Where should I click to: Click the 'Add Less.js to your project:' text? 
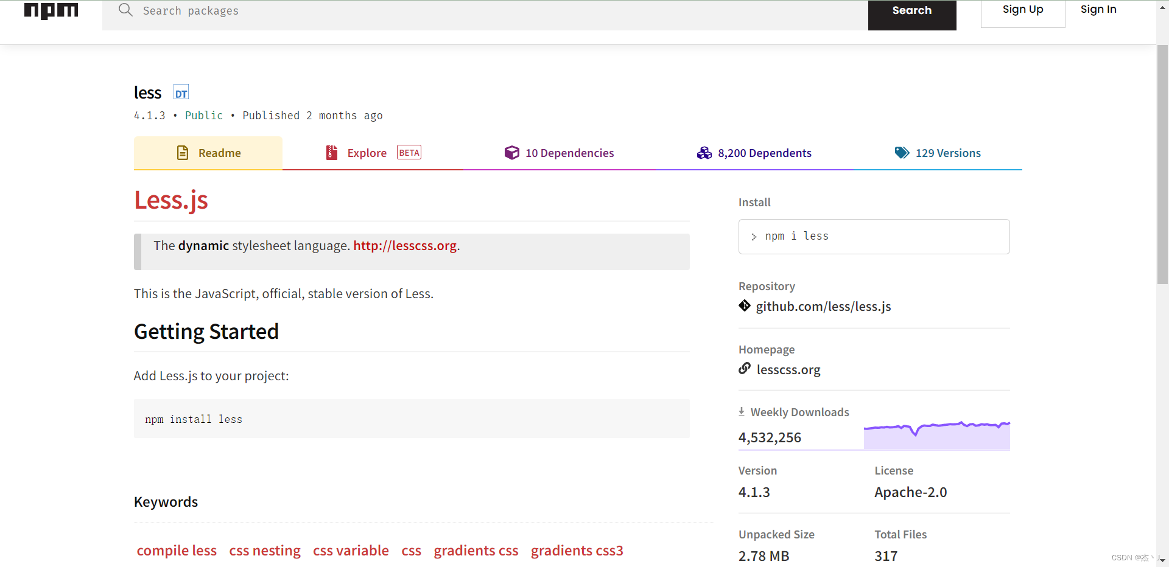(x=211, y=376)
